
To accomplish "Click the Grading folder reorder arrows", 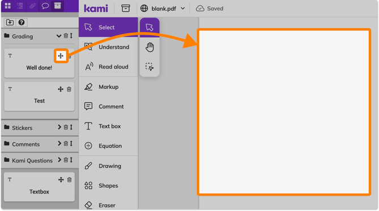I will (x=71, y=36).
